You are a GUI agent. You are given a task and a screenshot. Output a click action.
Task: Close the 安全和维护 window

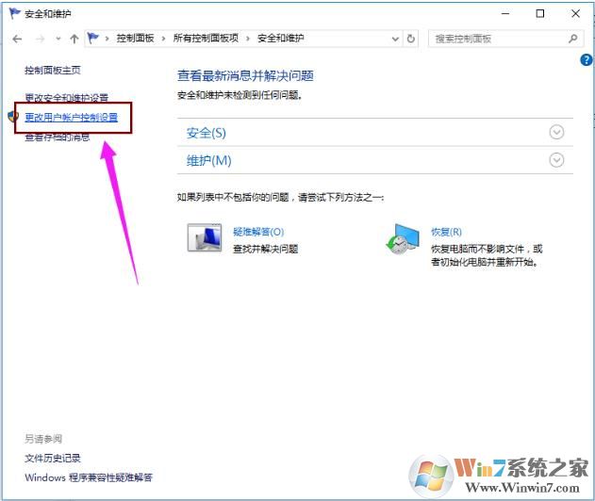pyautogui.click(x=575, y=13)
